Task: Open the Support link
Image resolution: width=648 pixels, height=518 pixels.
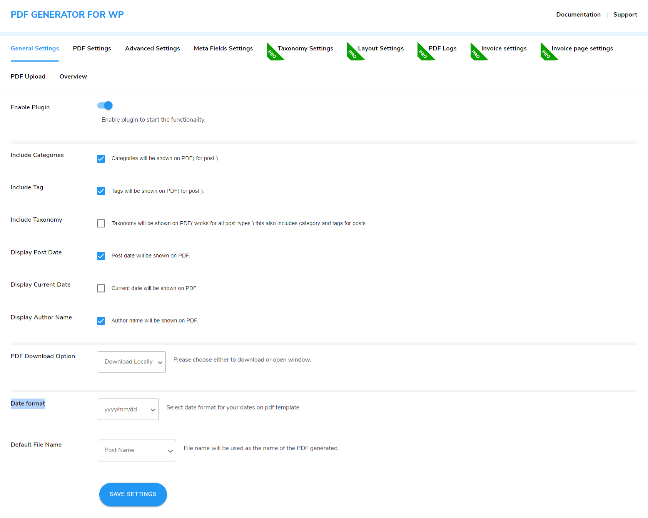Action: 625,14
